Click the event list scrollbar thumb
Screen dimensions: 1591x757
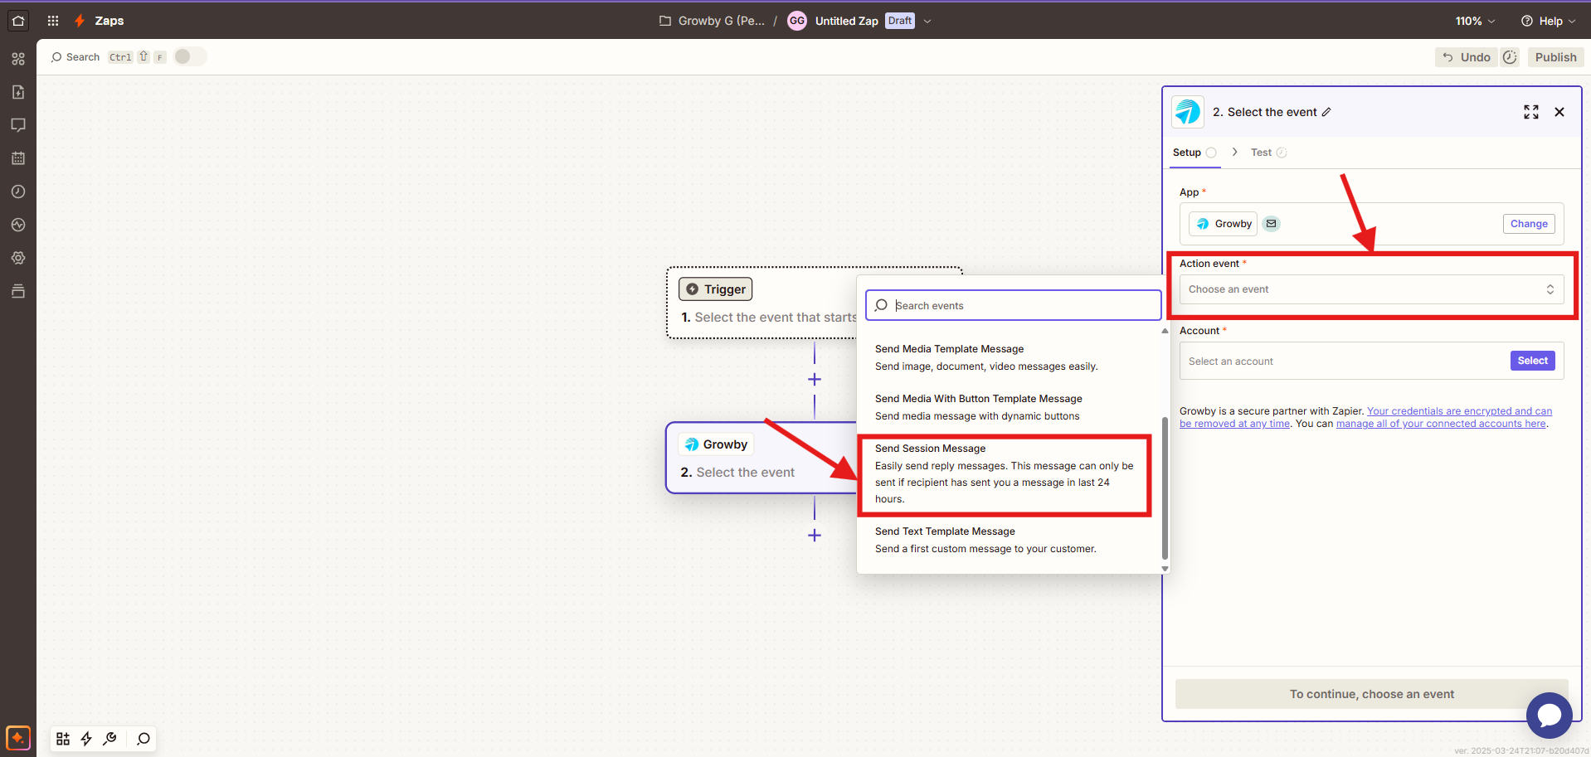coord(1165,487)
